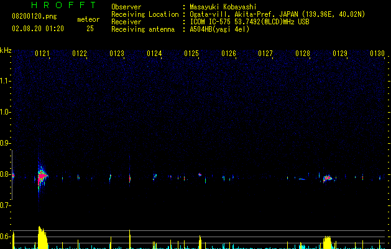Viewport: 391px width, 249px height.
Task: Click the 1.1 kHz axis label
Action: pyautogui.click(x=6, y=81)
